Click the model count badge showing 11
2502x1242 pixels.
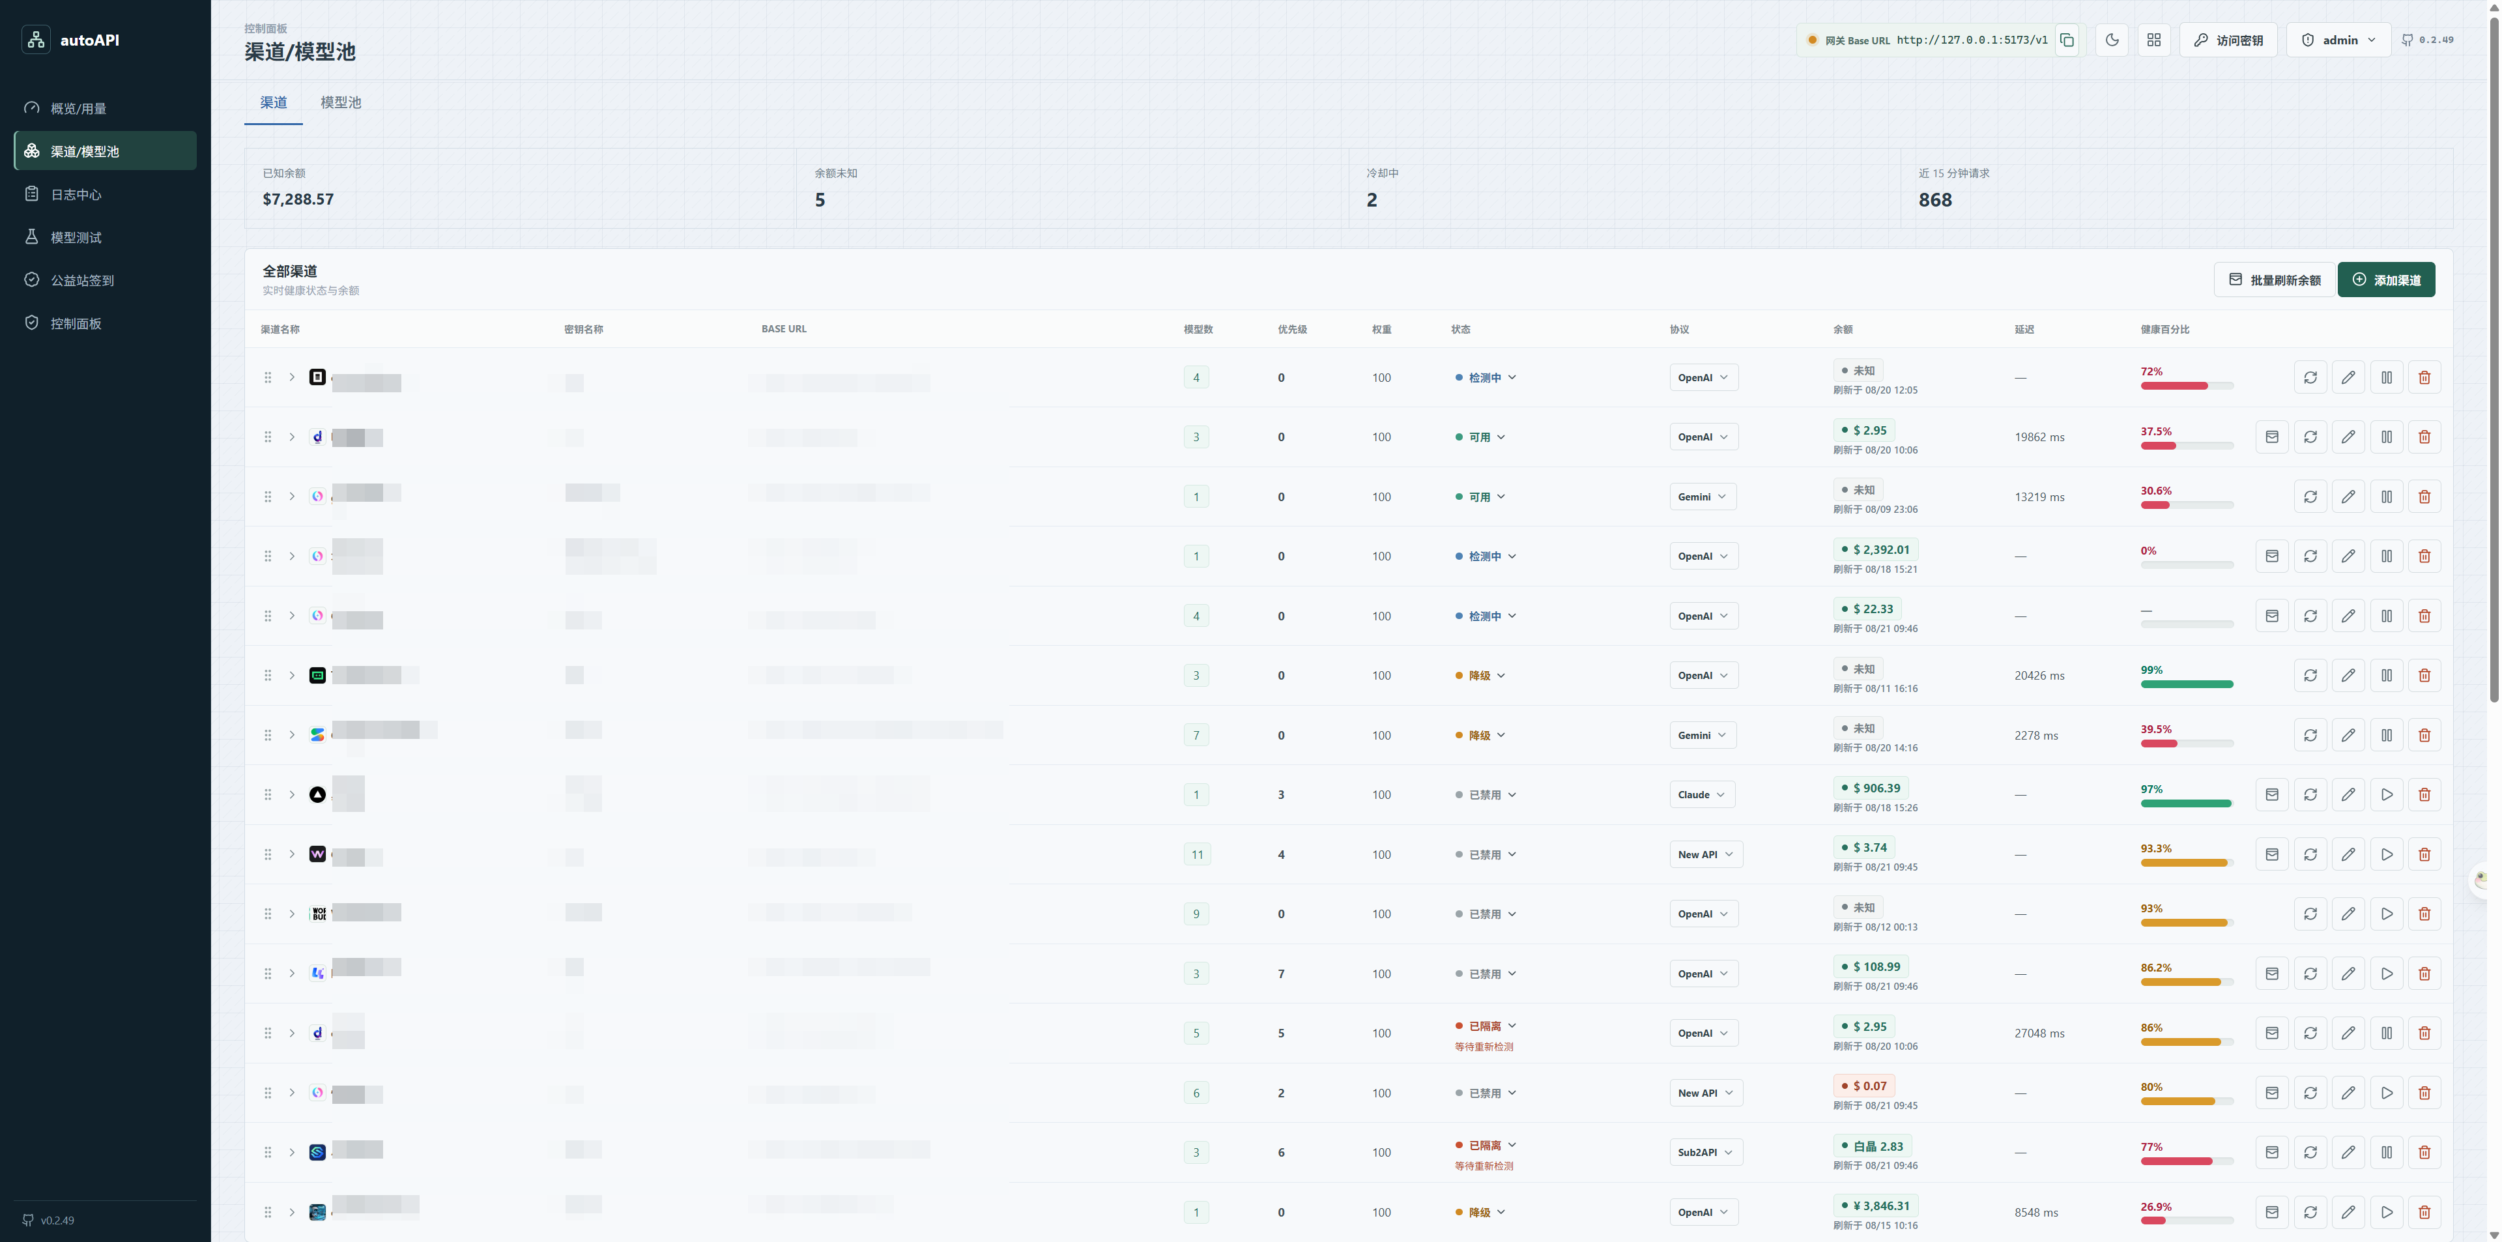1197,854
